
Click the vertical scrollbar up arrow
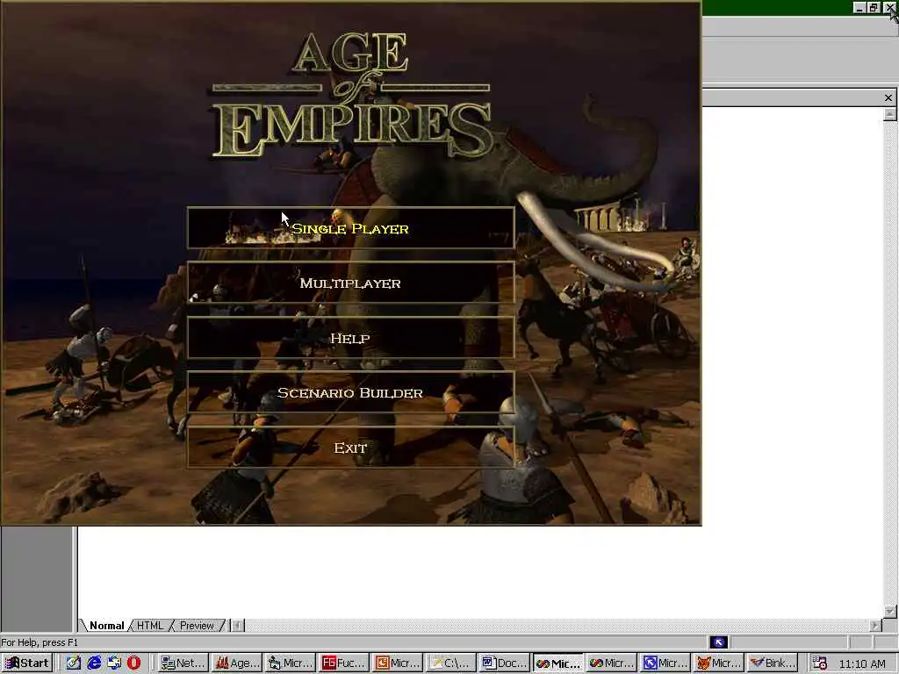click(x=890, y=114)
